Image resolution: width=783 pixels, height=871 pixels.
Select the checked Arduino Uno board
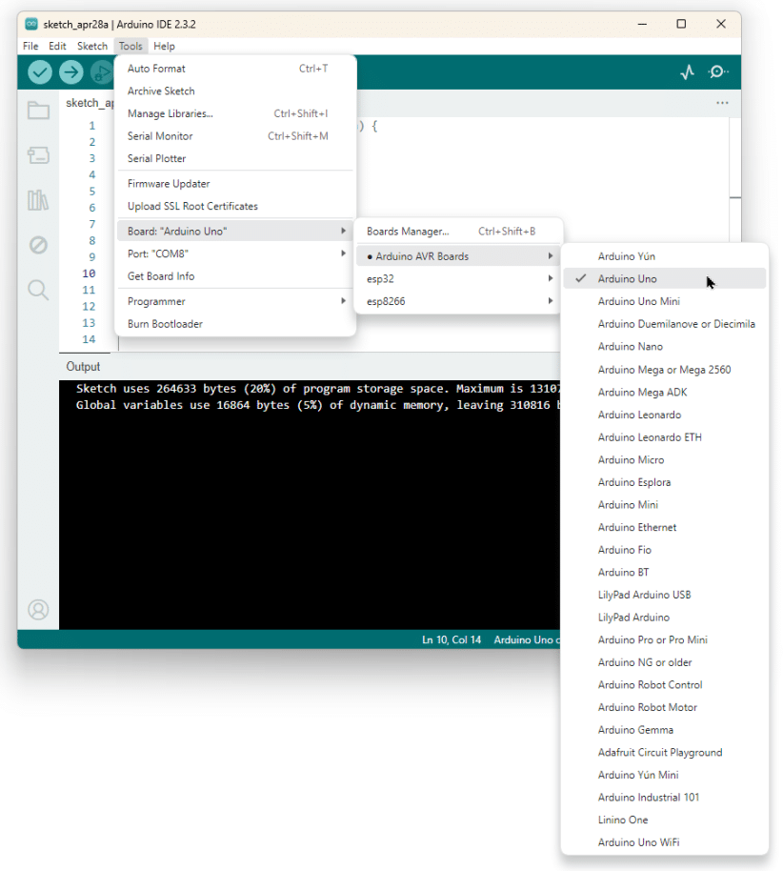(x=628, y=278)
